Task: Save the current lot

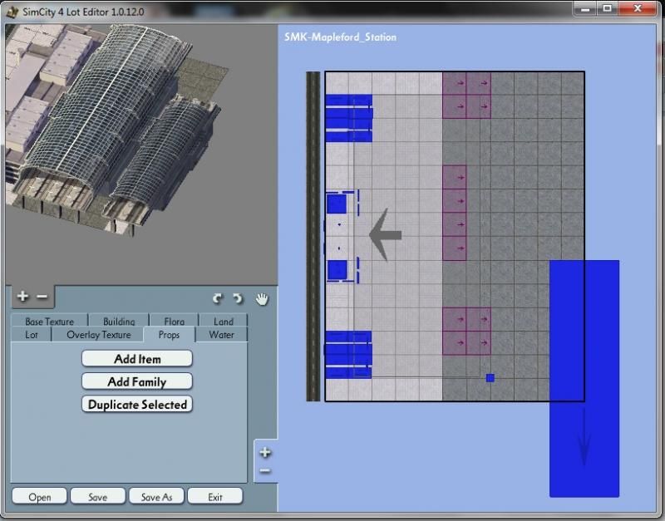Action: coord(98,496)
